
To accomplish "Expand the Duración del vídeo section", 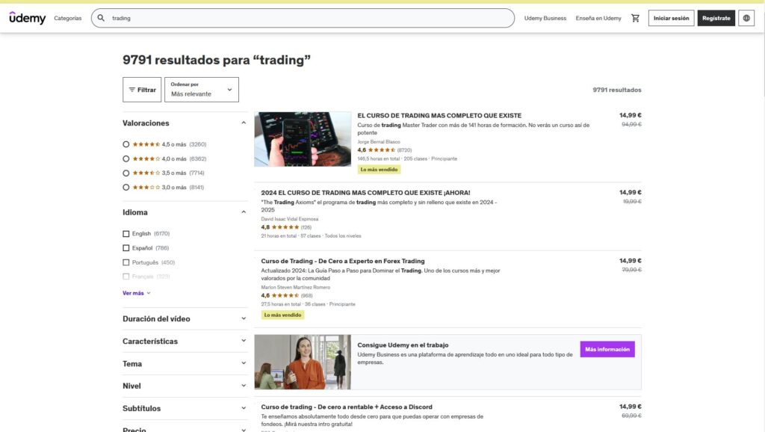I will [x=244, y=318].
